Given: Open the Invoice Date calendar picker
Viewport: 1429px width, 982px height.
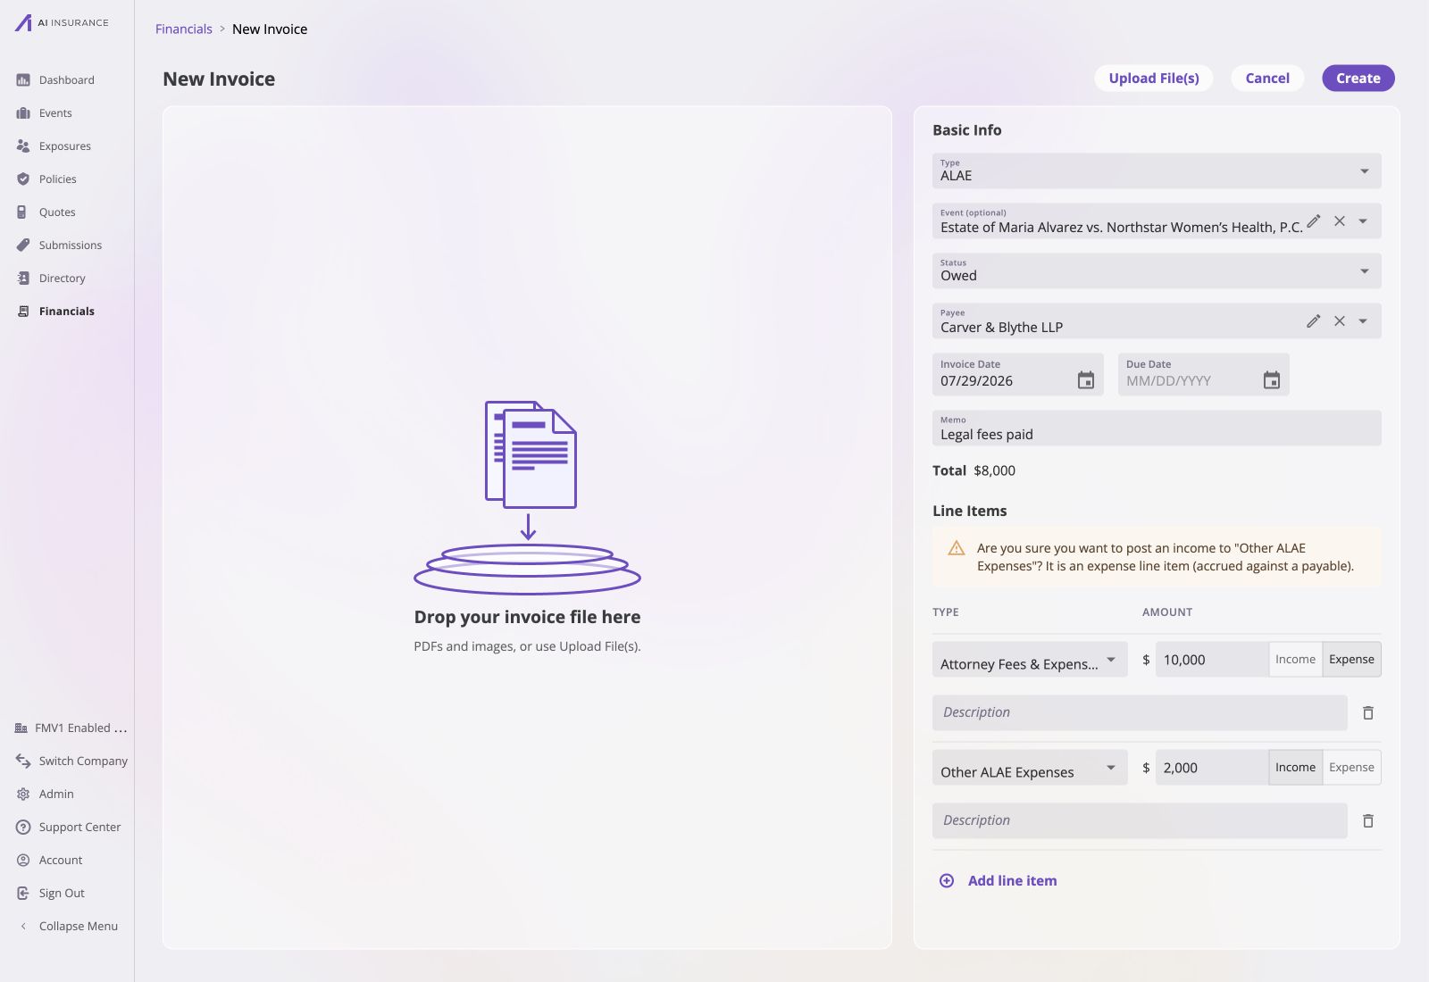Looking at the screenshot, I should (x=1086, y=380).
